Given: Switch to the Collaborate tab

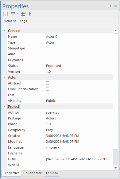Looking at the screenshot, I should (33, 173).
